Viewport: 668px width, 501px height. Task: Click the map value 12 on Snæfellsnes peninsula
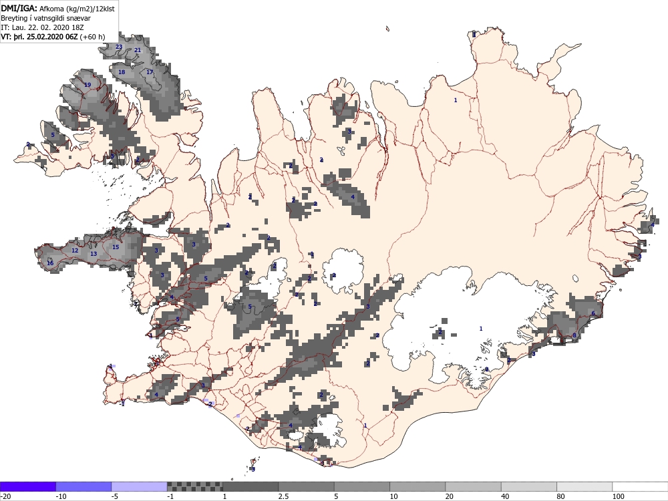pos(75,251)
